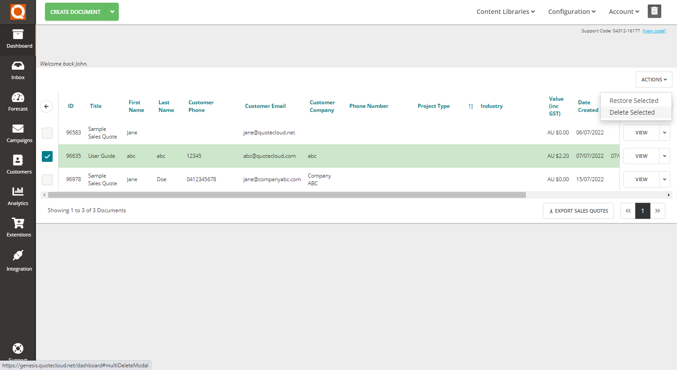Open the Forecast panel
The height and width of the screenshot is (370, 677).
[18, 102]
